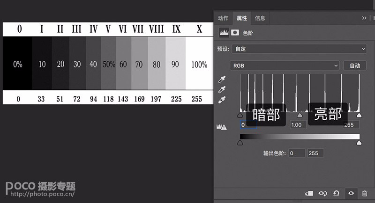Click the histogram warning recalculate icon
This screenshot has height=203, width=375.
[x=221, y=127]
